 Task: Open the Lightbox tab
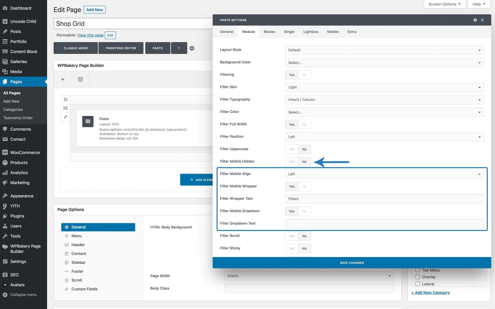click(311, 32)
